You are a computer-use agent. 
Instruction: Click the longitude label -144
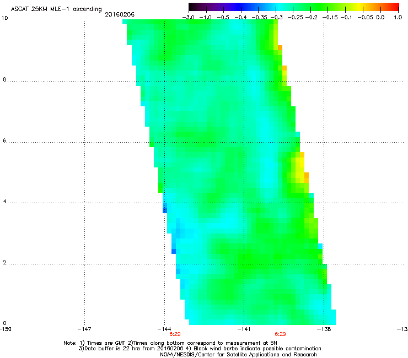point(164,329)
